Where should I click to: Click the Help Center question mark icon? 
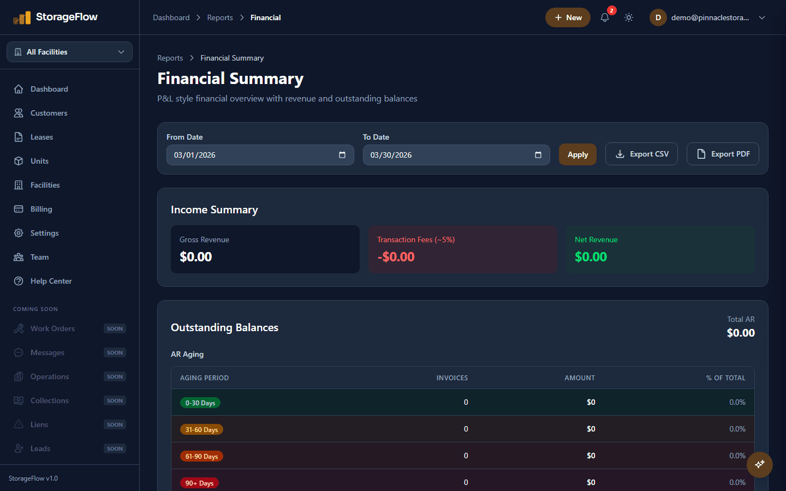(19, 281)
